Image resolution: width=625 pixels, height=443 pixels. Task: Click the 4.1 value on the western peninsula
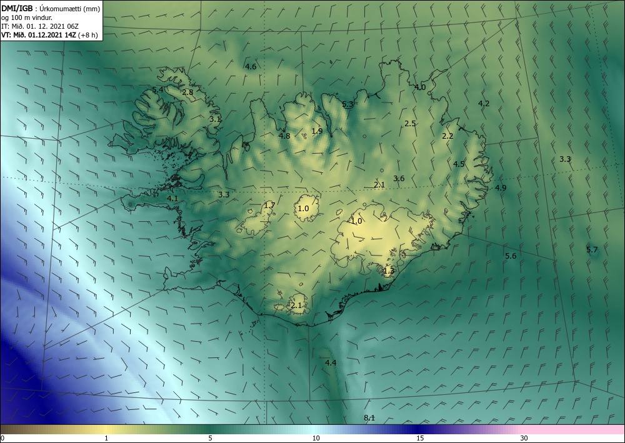click(x=172, y=198)
